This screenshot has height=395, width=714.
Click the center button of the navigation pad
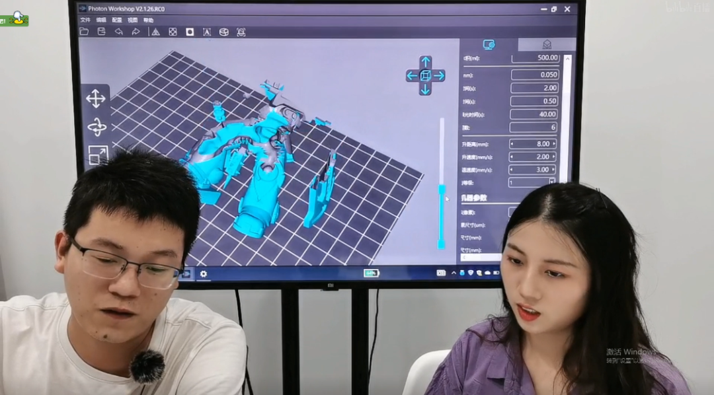pos(424,76)
